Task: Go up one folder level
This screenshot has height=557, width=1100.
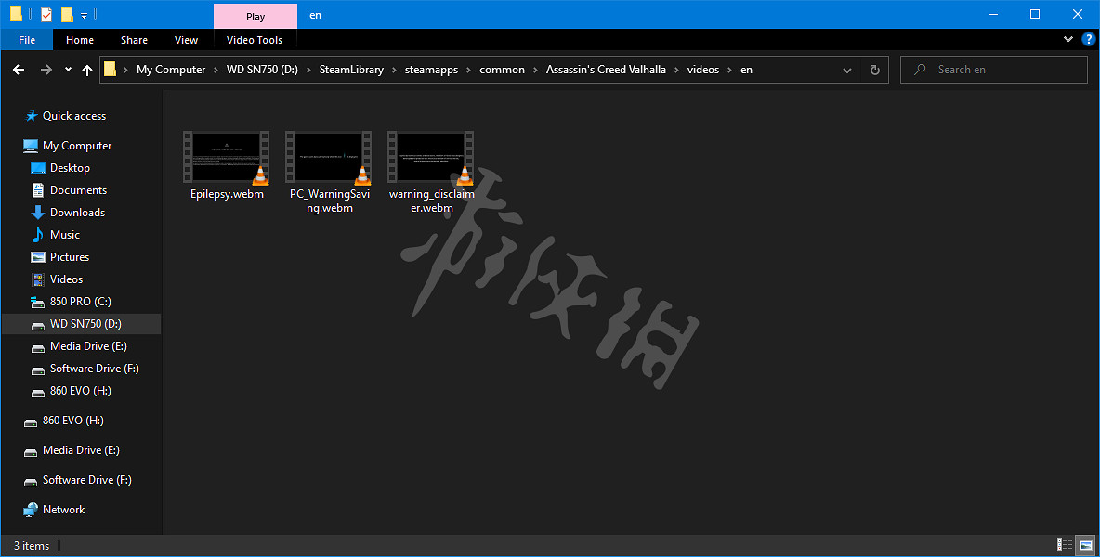Action: pyautogui.click(x=87, y=70)
